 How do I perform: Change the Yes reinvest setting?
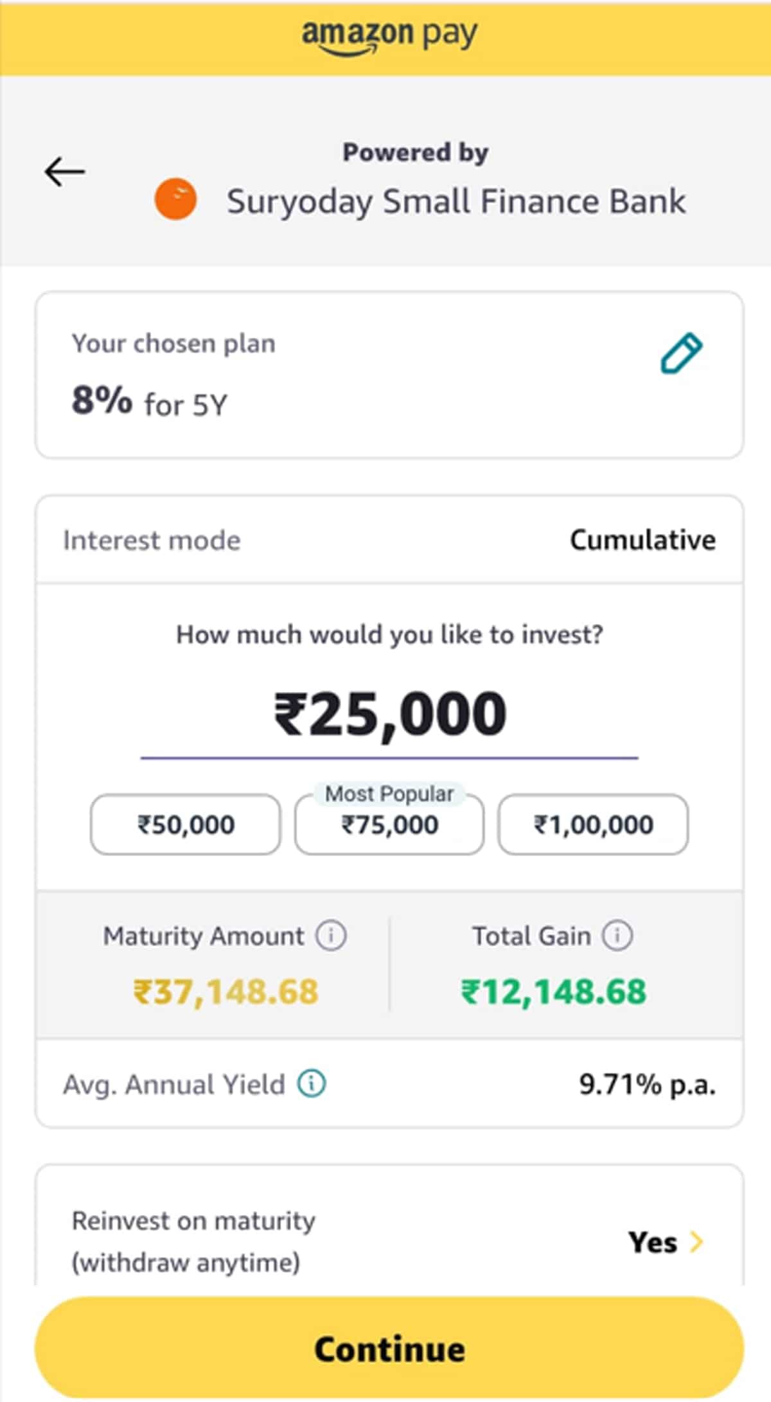[x=653, y=1241]
